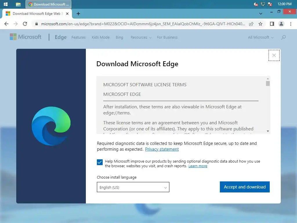Click the license terms scrollbar thumb
The width and height of the screenshot is (297, 223).
point(268,83)
